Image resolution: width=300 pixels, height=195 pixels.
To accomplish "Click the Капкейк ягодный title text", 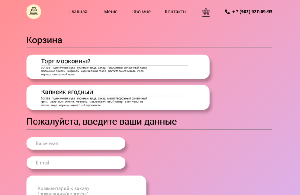I will click(67, 92).
